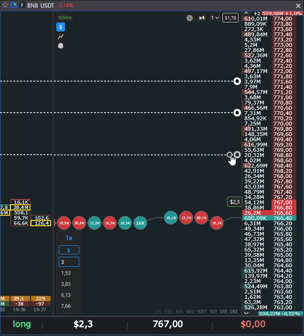Click the x4 zoom multiplier
Viewport: 304px width, 336px height.
tap(201, 18)
